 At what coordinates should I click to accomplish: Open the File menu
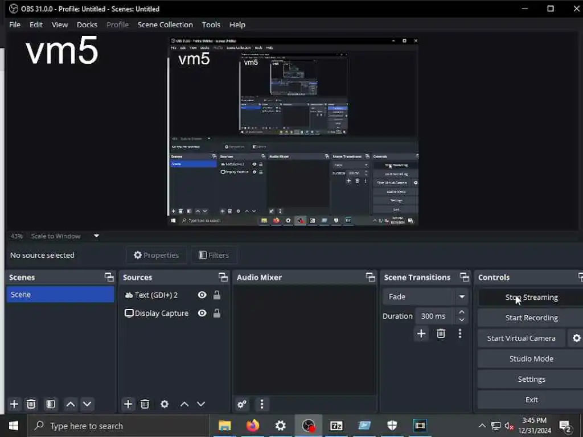tap(15, 24)
